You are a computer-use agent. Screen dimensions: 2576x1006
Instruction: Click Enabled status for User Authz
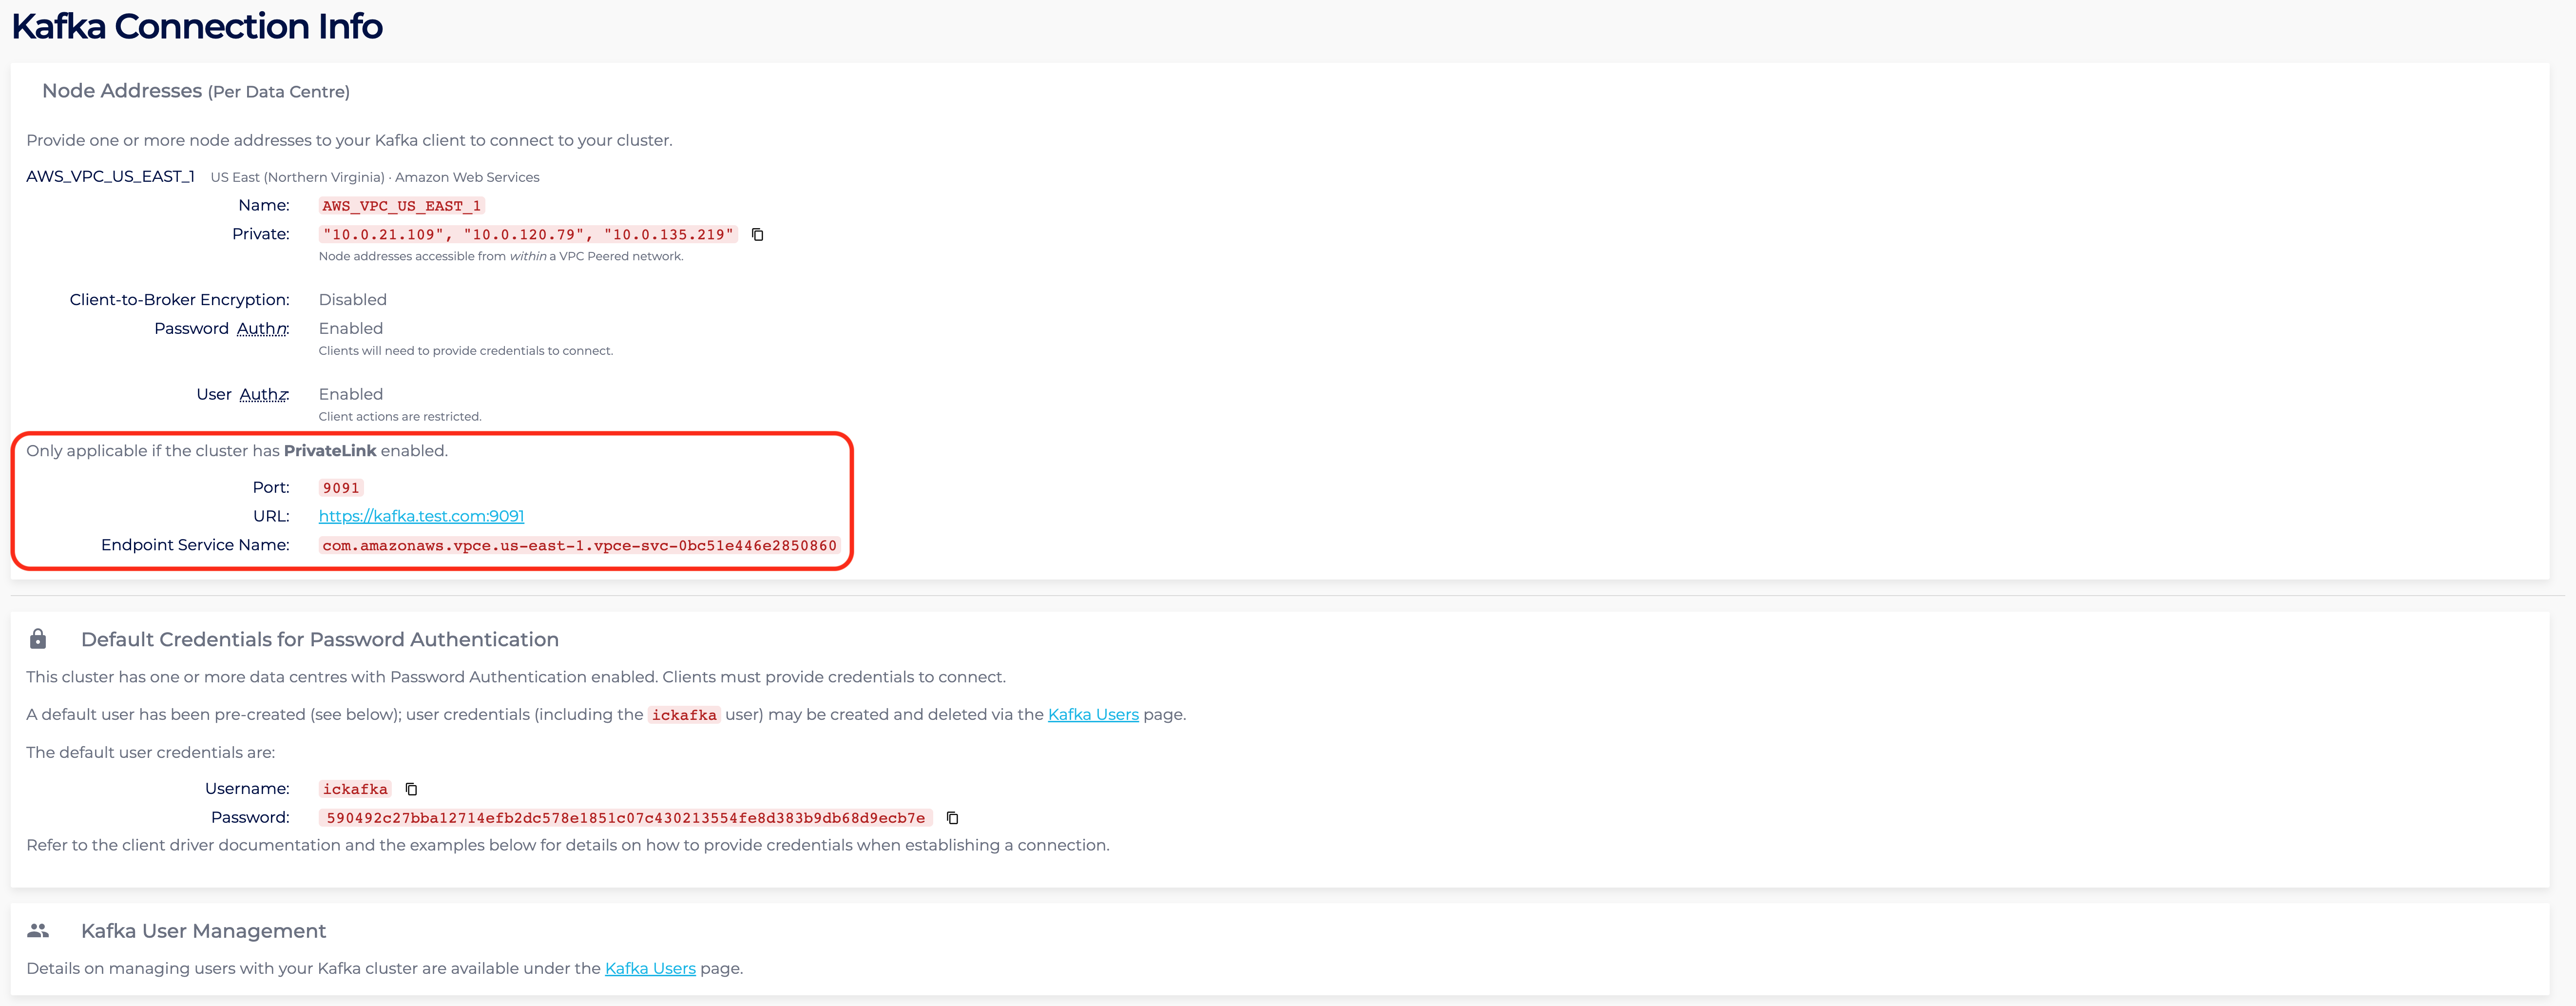coord(351,395)
